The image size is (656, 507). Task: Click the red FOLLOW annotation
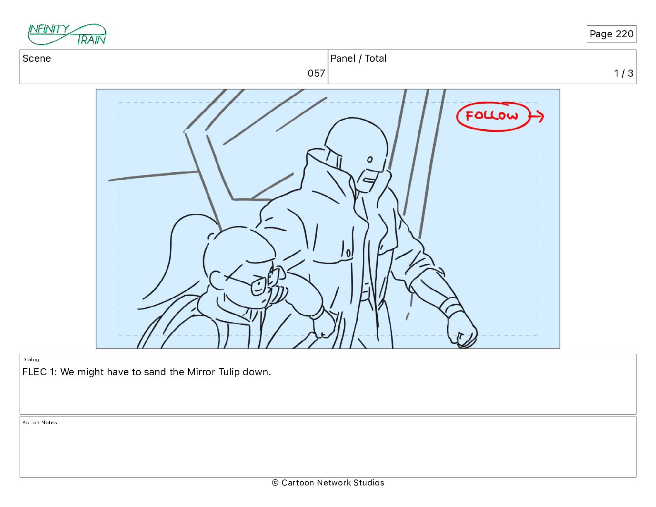500,116
